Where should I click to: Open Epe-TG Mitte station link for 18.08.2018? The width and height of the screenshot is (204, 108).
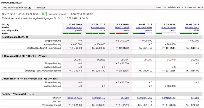tap(169, 27)
